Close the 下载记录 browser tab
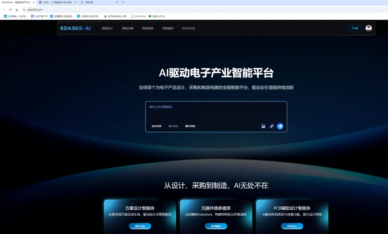The image size is (388, 234). point(117,3)
